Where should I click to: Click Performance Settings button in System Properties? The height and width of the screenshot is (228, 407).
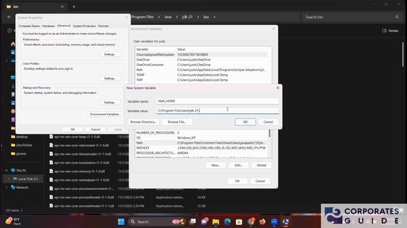point(110,54)
